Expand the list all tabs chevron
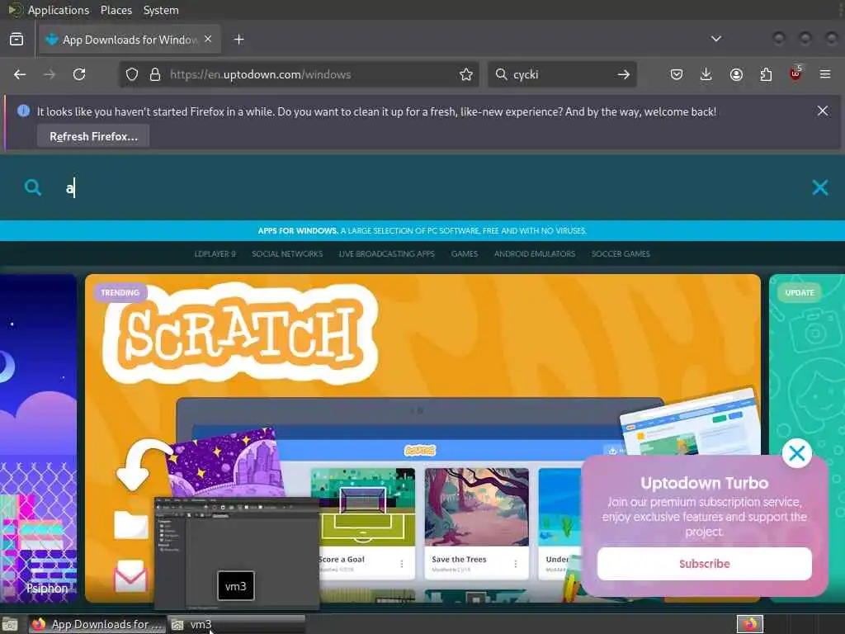The height and width of the screenshot is (634, 845). coord(716,39)
